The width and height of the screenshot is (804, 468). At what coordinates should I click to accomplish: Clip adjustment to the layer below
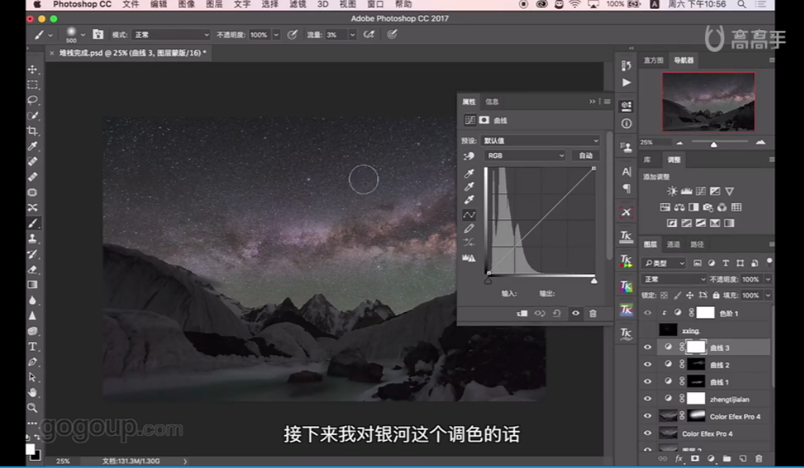coord(522,313)
